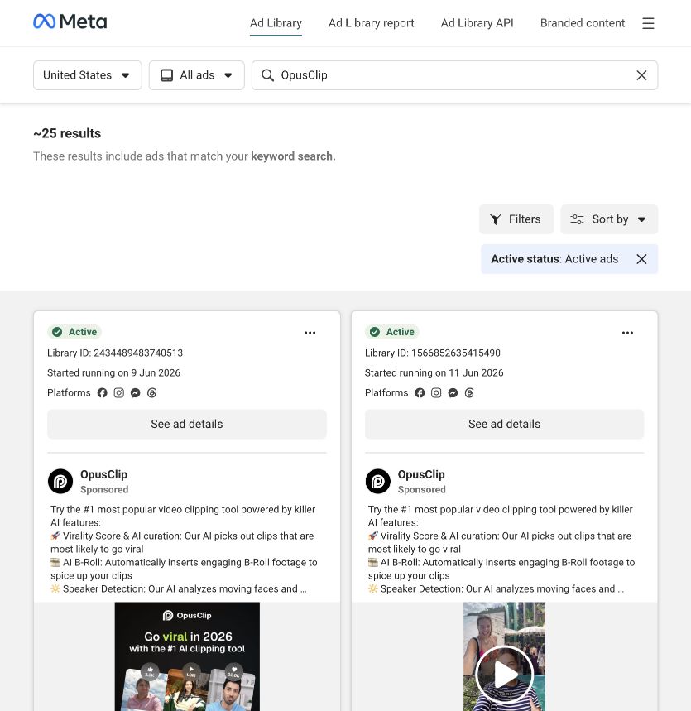Click Active status badge on 11 Jun ad
Screen dimensions: 691x711
391,332
